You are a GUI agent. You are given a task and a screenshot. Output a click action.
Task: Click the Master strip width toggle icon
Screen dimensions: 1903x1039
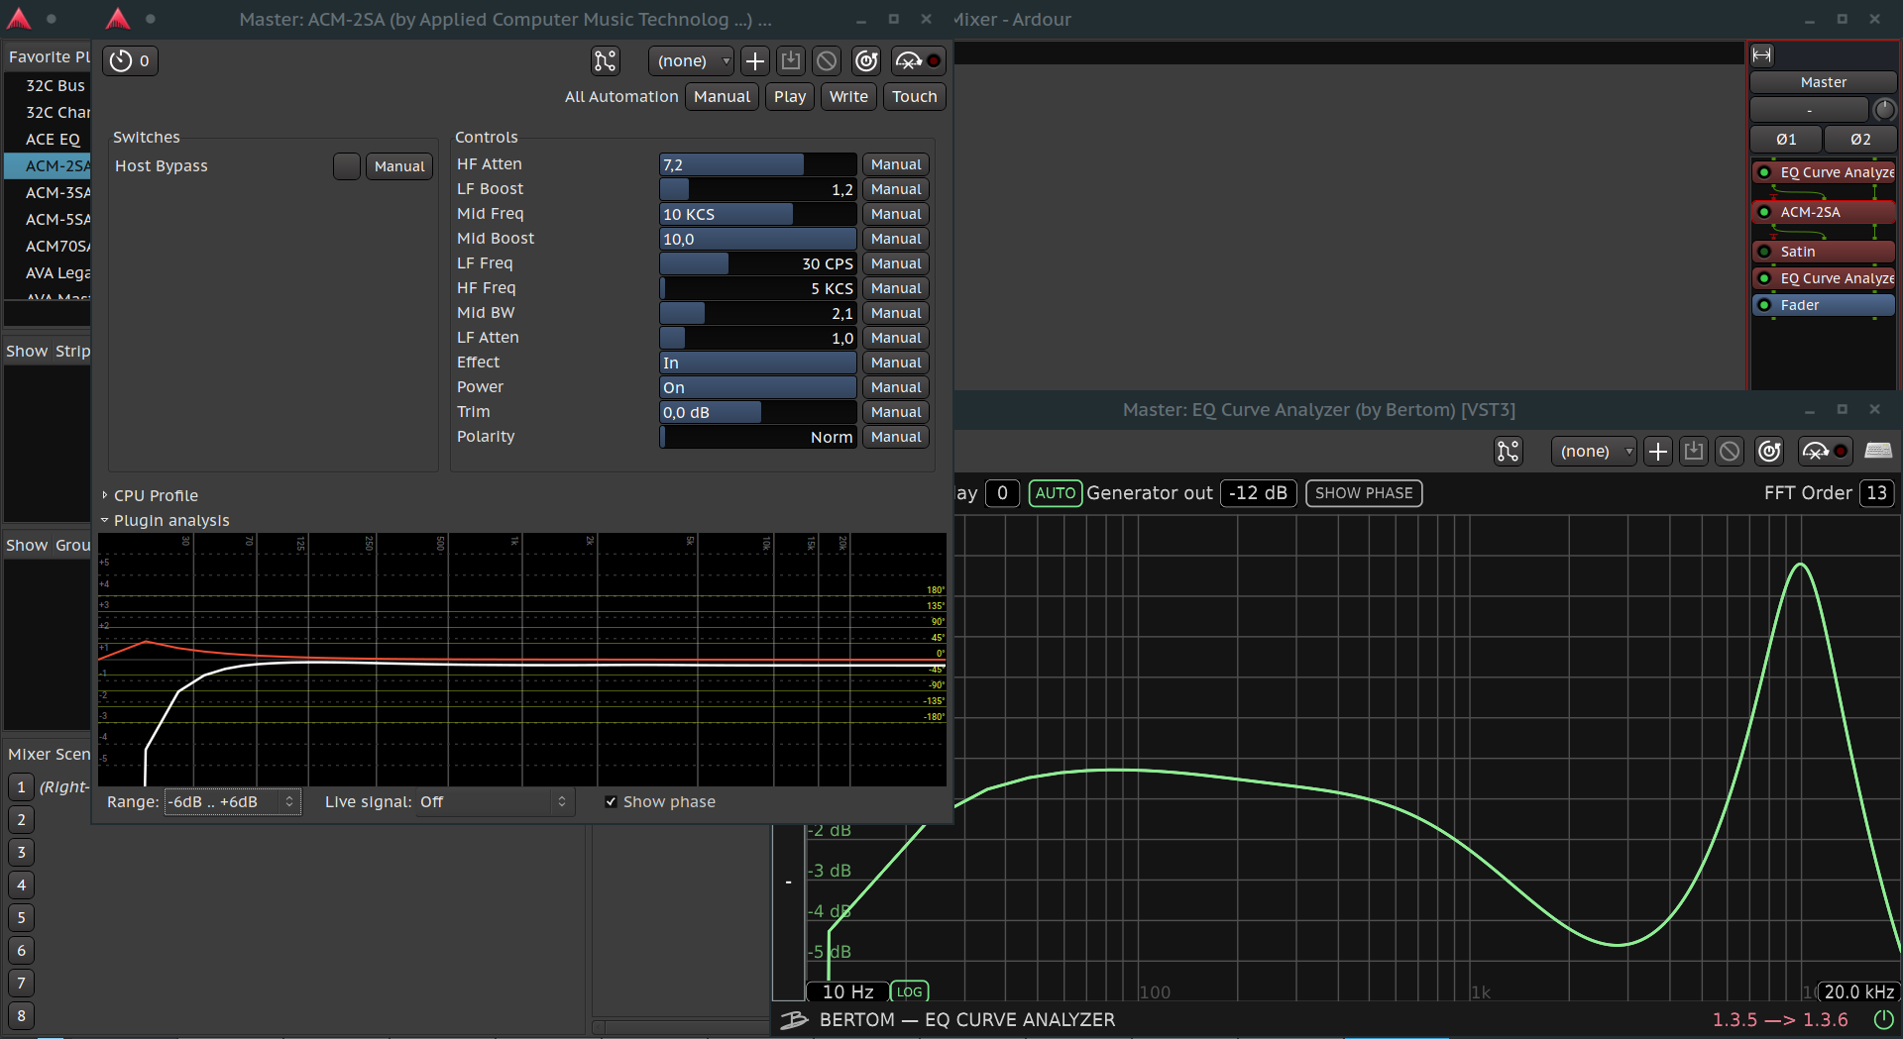tap(1762, 55)
